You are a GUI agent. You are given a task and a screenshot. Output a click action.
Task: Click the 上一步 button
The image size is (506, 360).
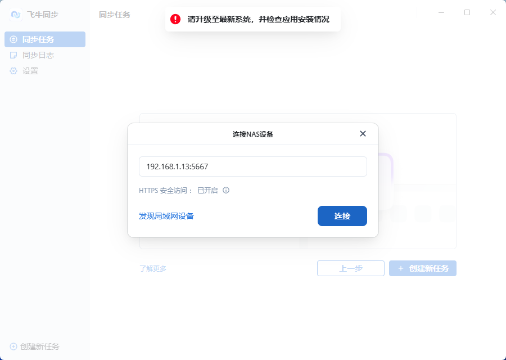351,268
